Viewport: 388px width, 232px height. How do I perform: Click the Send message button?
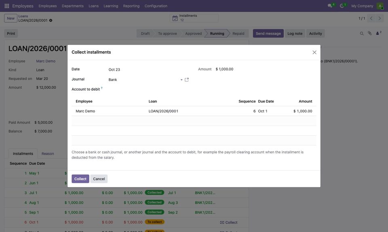click(x=268, y=33)
